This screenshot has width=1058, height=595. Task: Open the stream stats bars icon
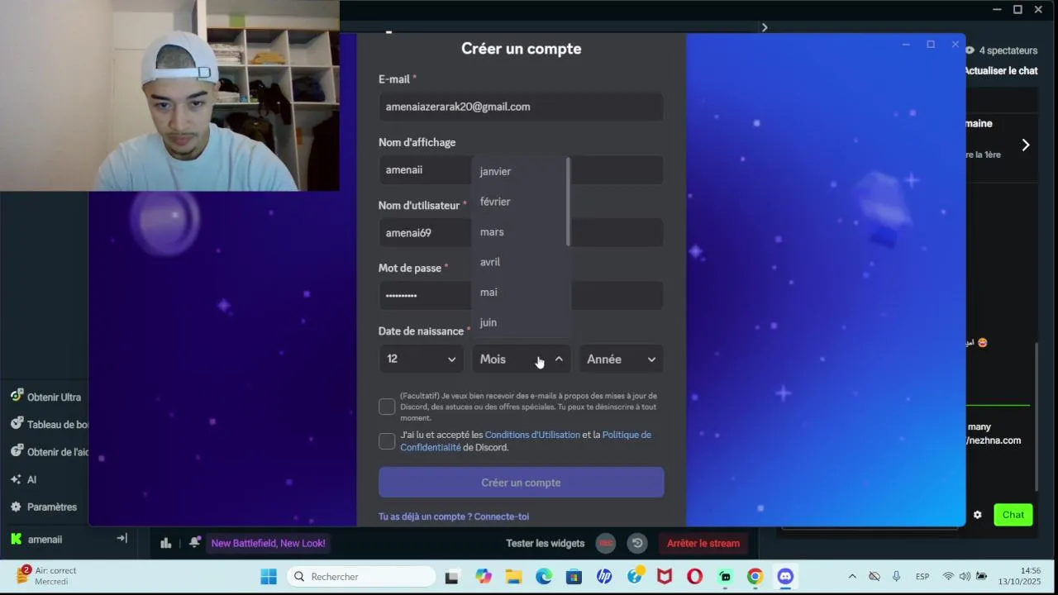pyautogui.click(x=165, y=543)
